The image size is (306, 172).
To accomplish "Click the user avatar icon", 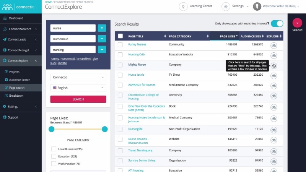I will point(257,6).
